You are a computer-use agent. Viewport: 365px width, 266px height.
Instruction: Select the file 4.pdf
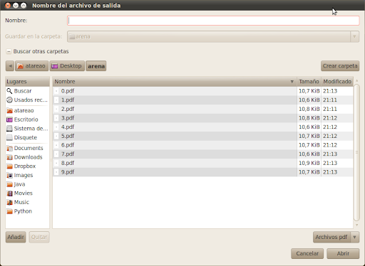tap(175, 127)
